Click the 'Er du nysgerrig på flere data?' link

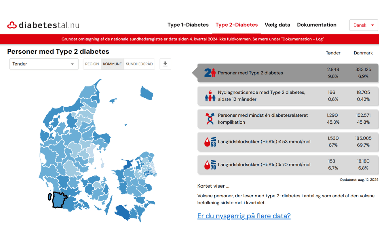(244, 216)
